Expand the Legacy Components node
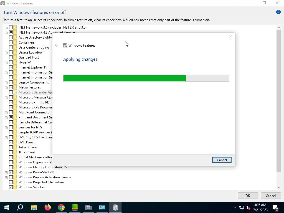The image size is (284, 213). 6,83
